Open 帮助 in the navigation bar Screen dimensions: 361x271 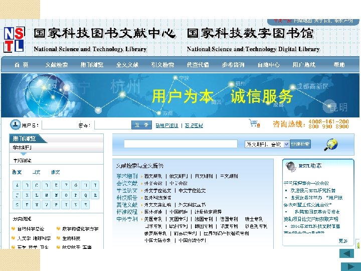tap(339, 65)
